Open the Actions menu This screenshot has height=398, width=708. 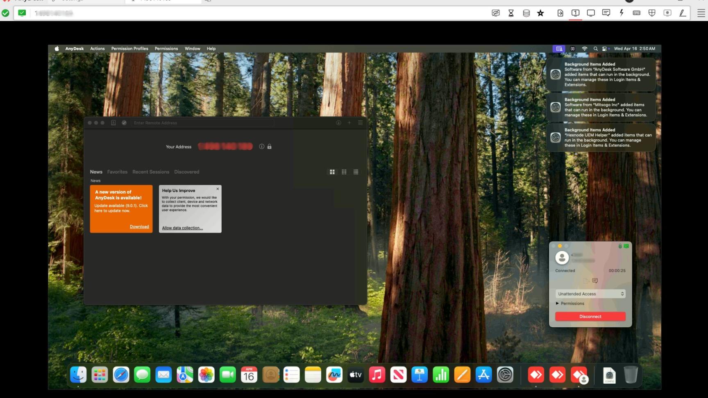98,48
